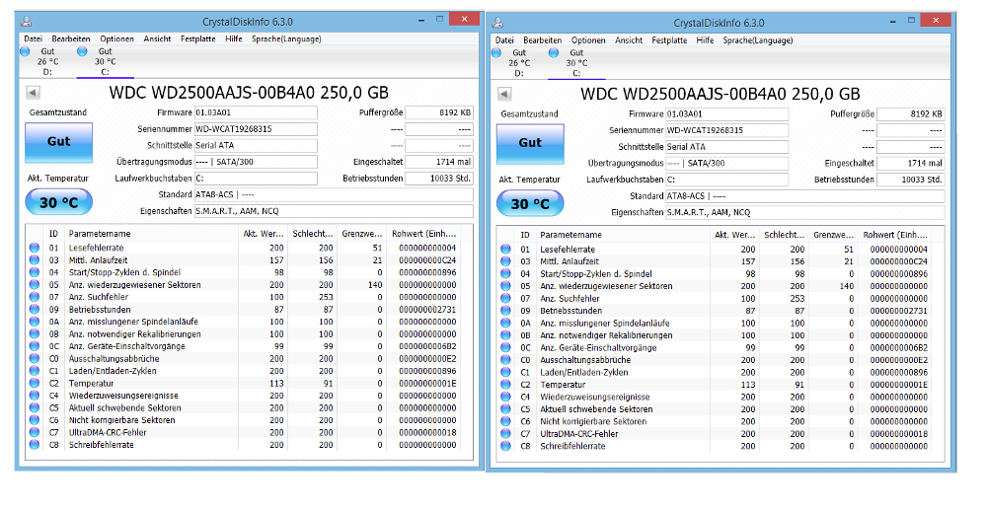Click Puffergröße field in left window
This screenshot has width=986, height=510.
click(439, 112)
